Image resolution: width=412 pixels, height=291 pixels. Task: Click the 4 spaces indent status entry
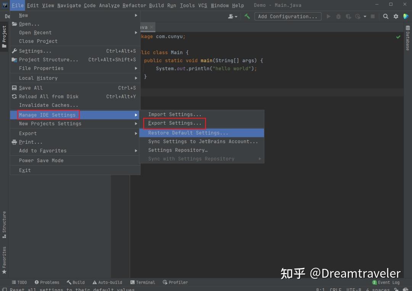click(x=378, y=289)
